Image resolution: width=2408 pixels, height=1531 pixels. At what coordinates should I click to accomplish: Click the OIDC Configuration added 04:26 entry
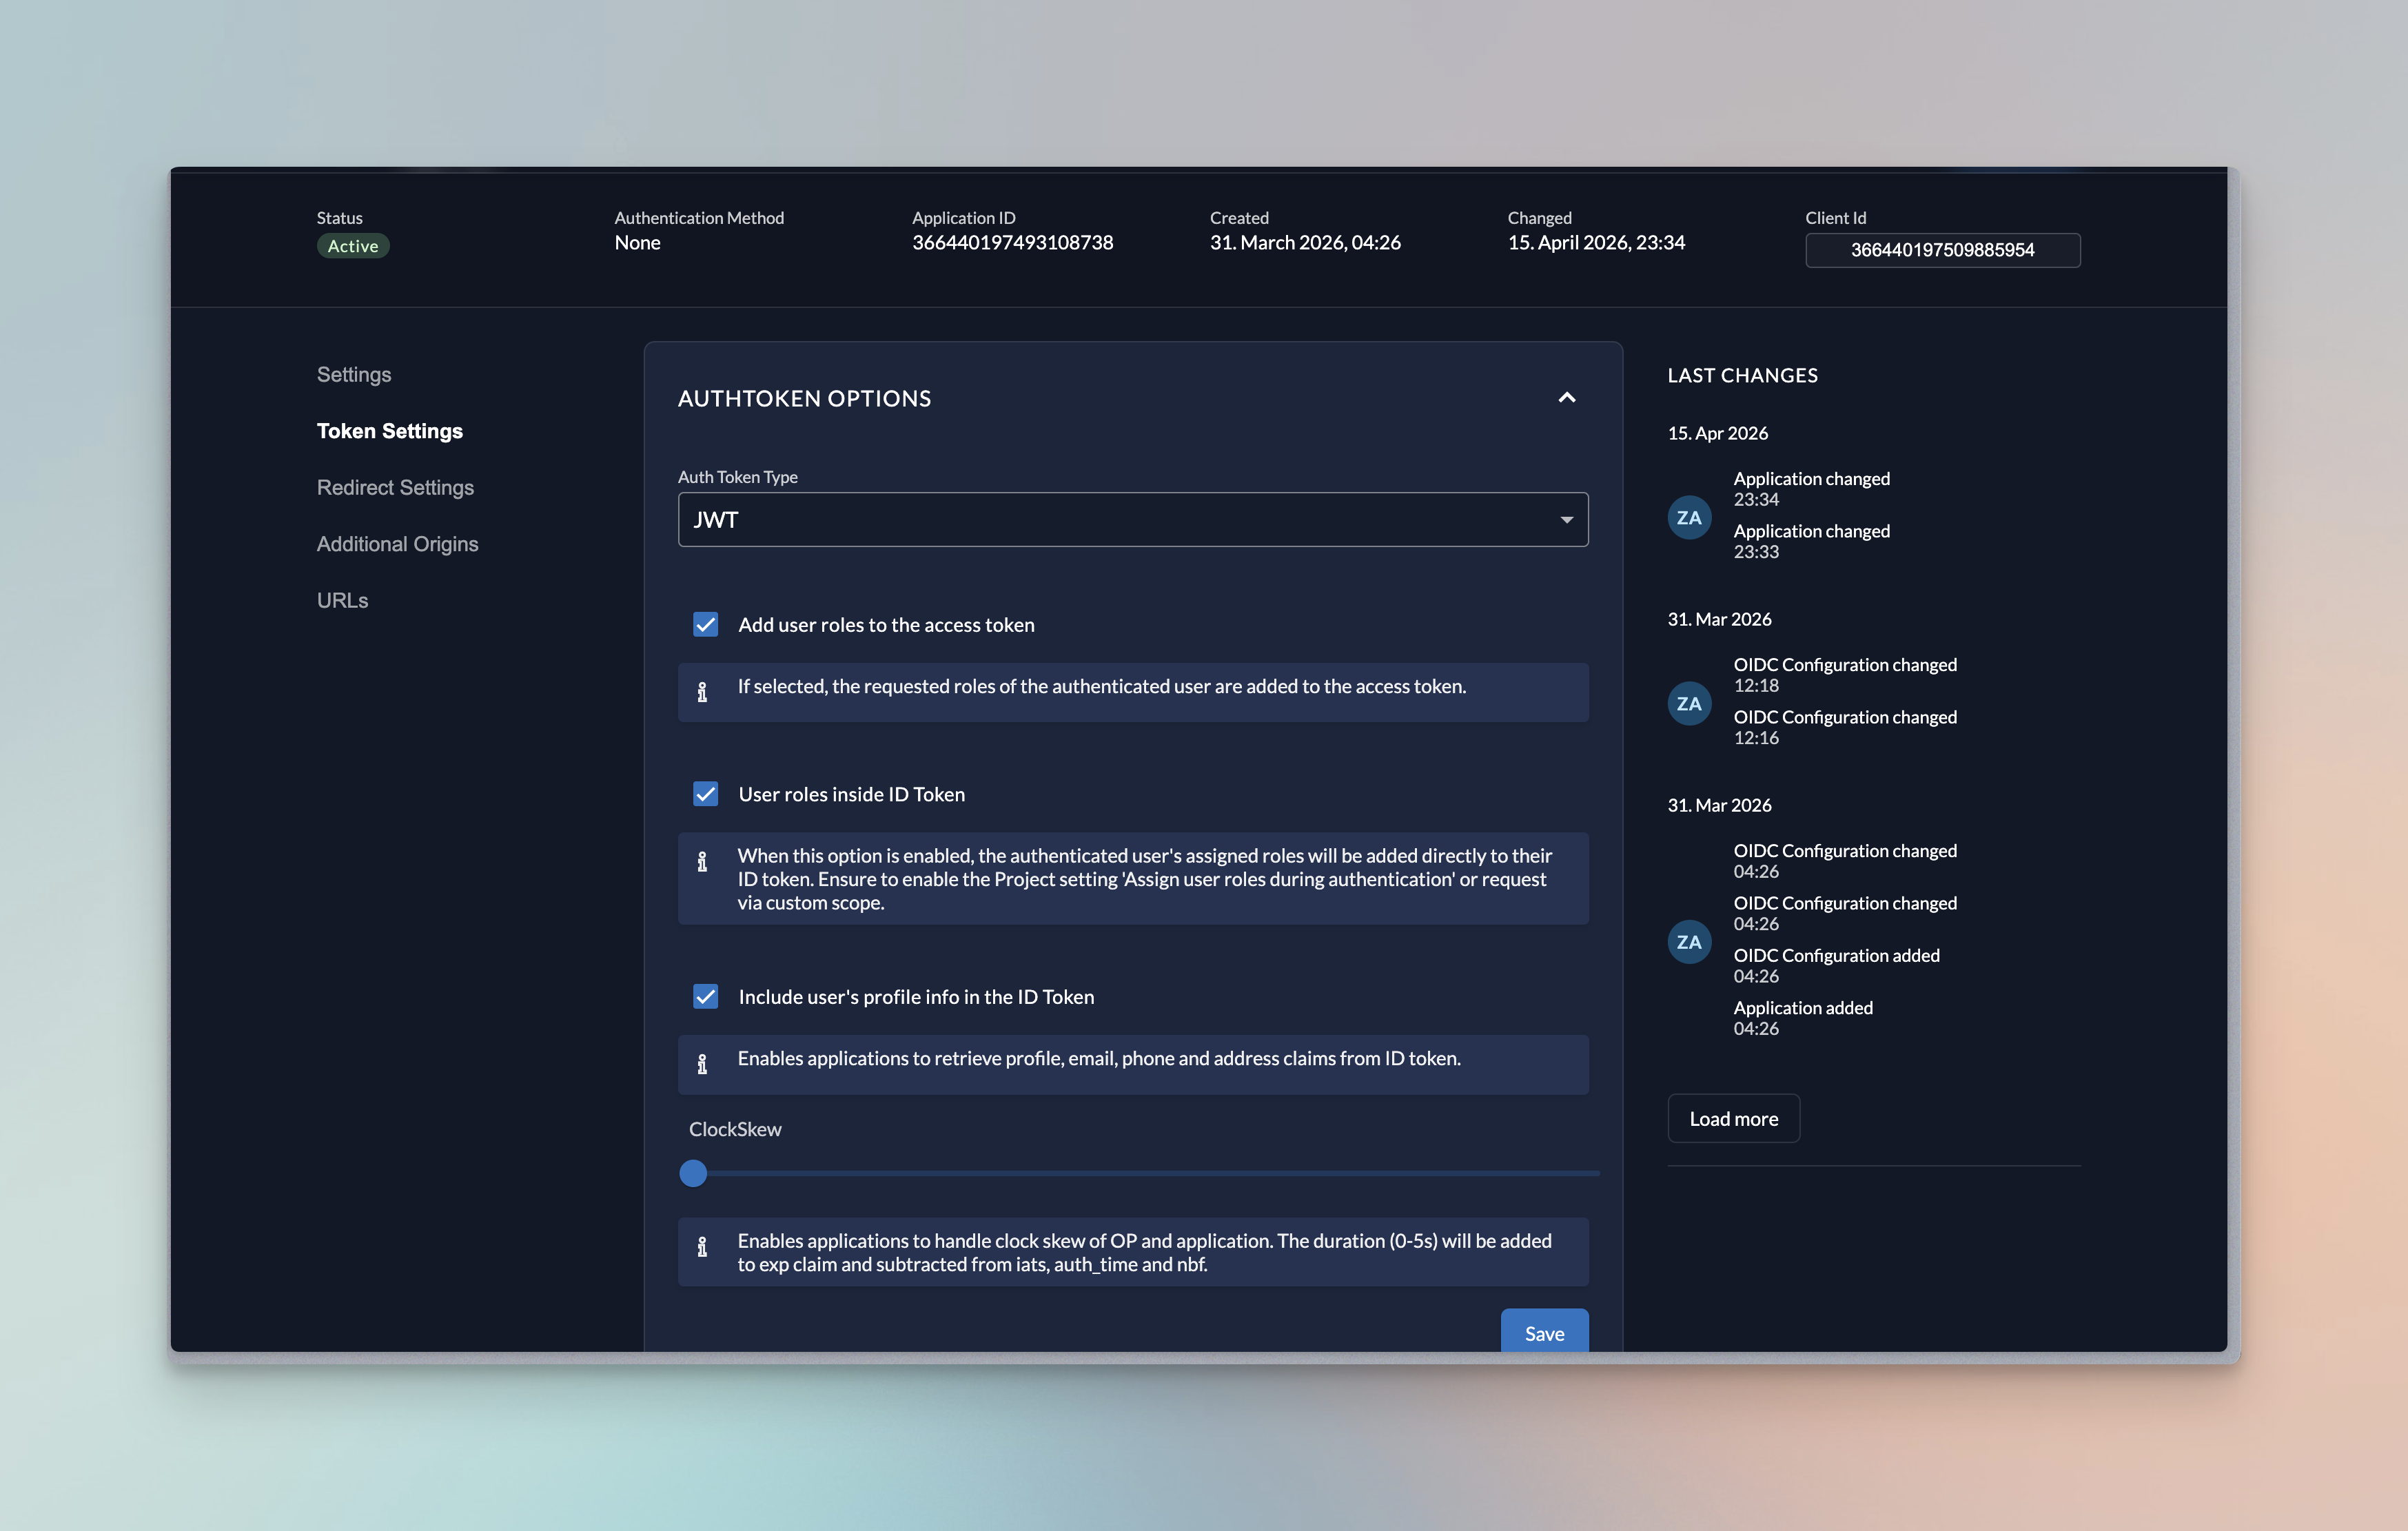(x=1836, y=965)
